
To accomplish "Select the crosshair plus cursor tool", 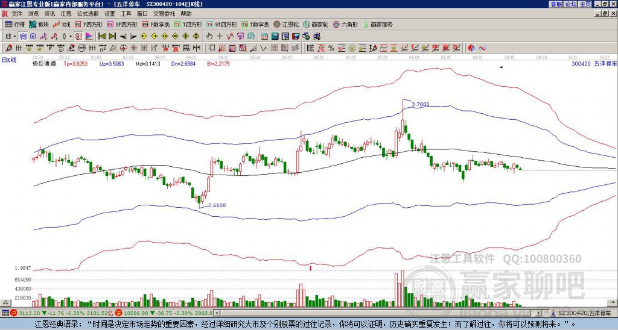I will tap(220, 37).
